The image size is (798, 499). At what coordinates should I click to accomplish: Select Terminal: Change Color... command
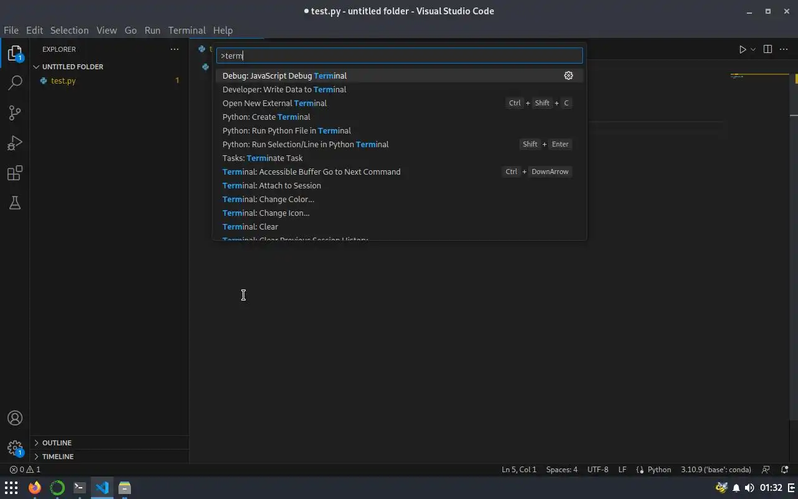point(399,199)
